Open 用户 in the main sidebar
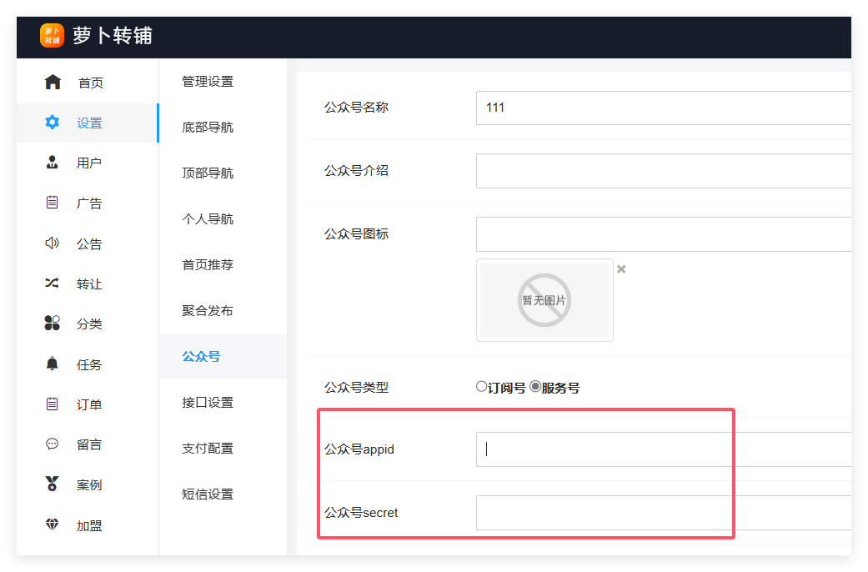868x572 pixels. [88, 163]
